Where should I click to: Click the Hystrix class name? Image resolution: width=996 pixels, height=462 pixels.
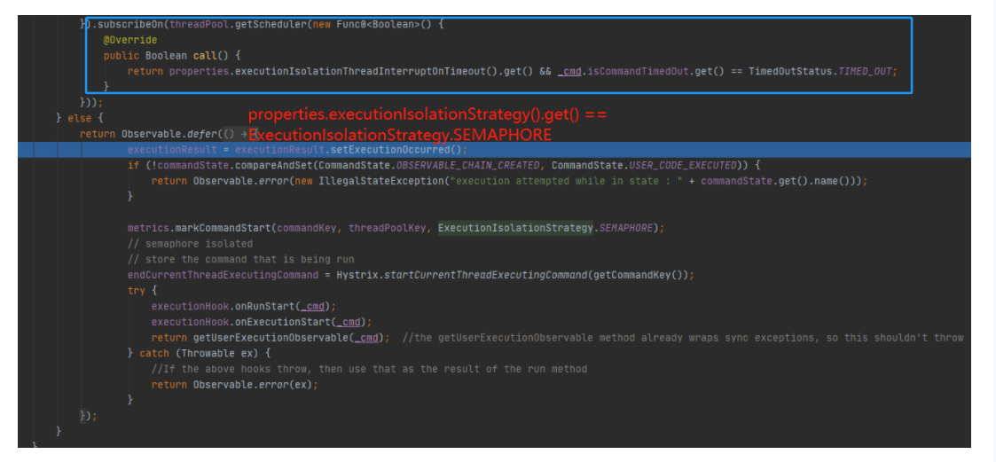[357, 275]
